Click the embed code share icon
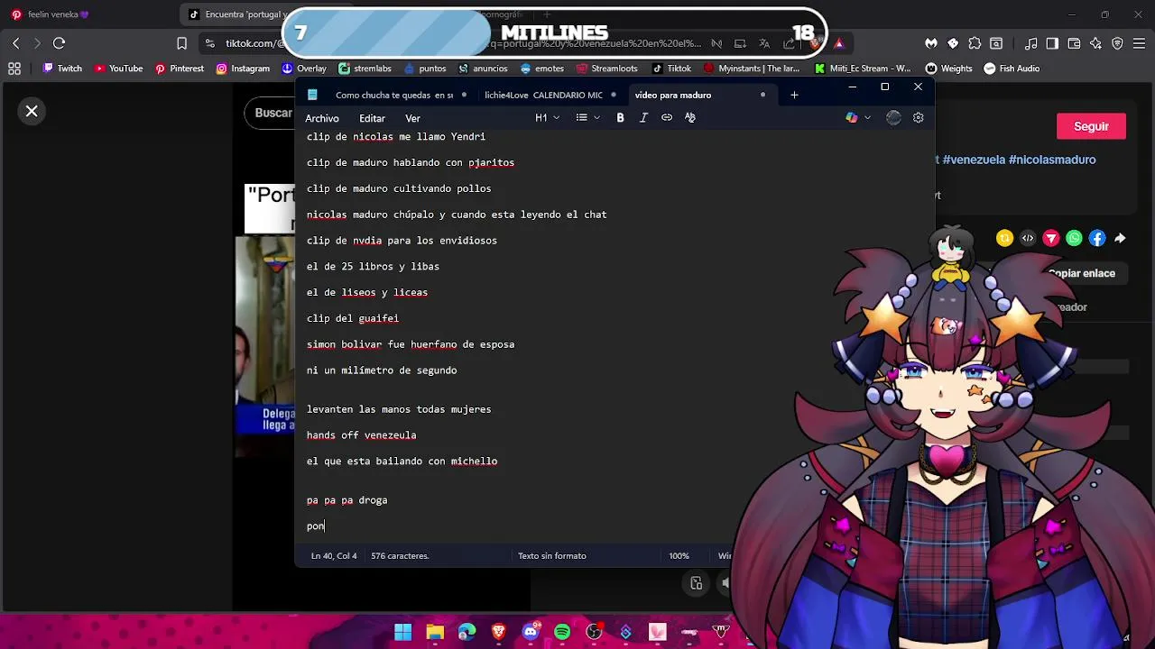The height and width of the screenshot is (649, 1155). click(1028, 238)
